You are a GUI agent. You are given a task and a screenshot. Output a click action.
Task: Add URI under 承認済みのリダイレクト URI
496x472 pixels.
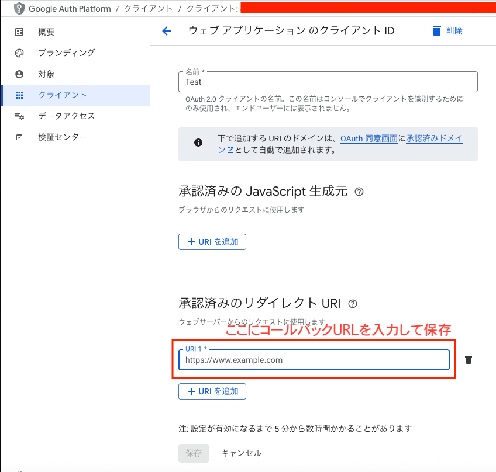click(x=212, y=391)
